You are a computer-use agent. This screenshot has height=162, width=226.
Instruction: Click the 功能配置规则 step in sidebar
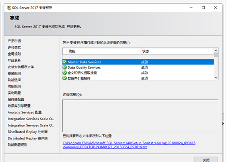pyautogui.click(x=17, y=145)
